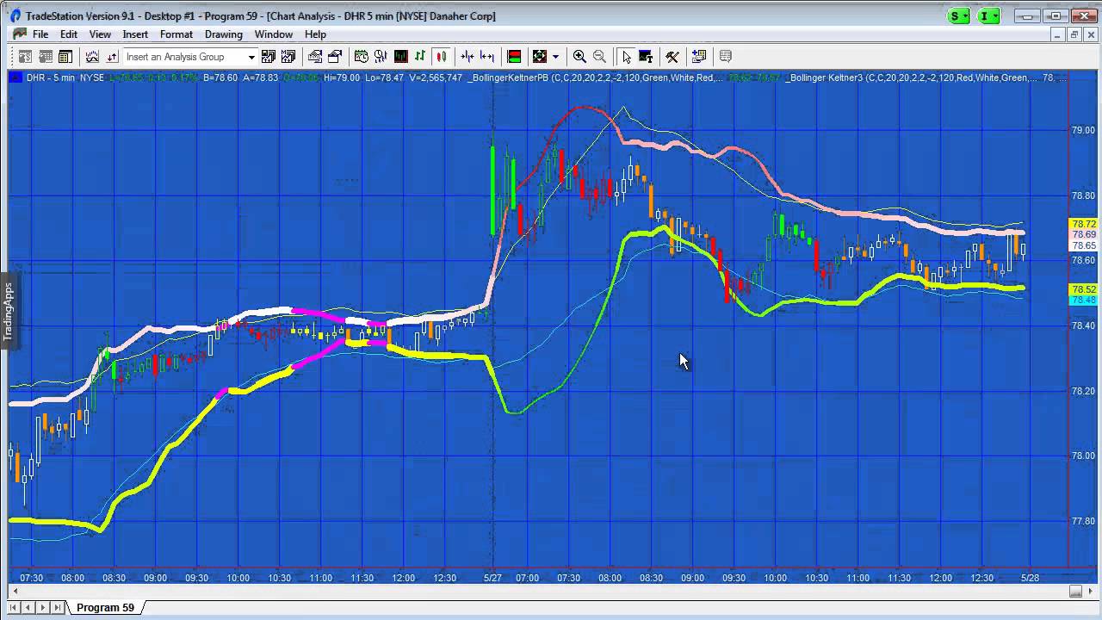Open the Help menu
1102x620 pixels.
click(x=315, y=34)
